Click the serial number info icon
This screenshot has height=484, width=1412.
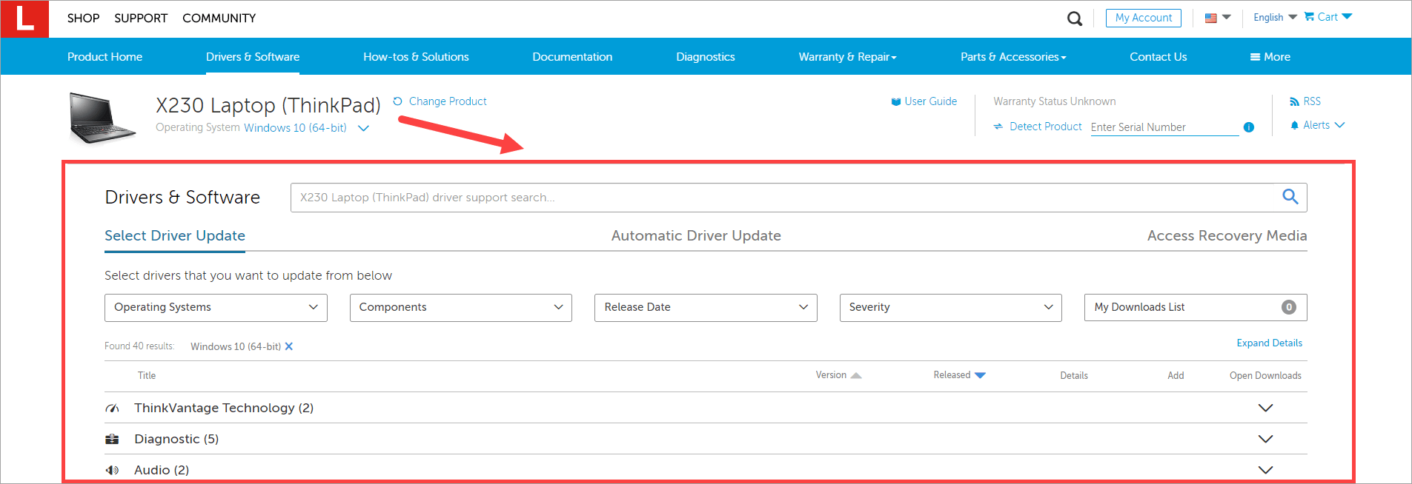pos(1248,127)
